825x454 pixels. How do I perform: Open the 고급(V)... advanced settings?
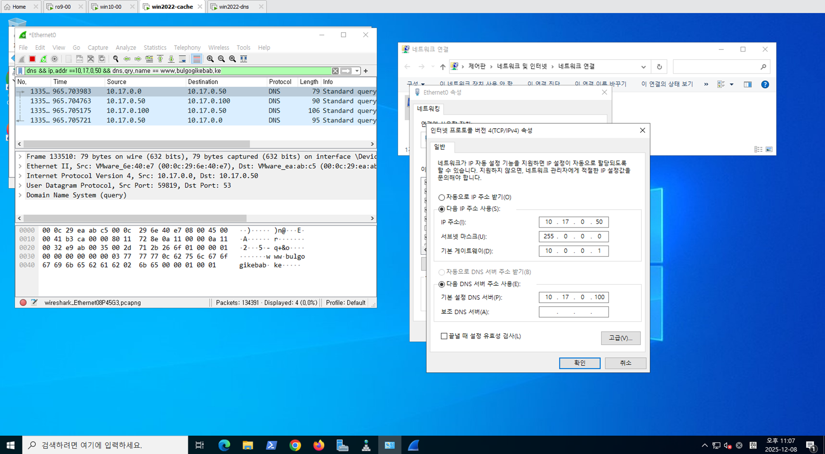coord(620,338)
